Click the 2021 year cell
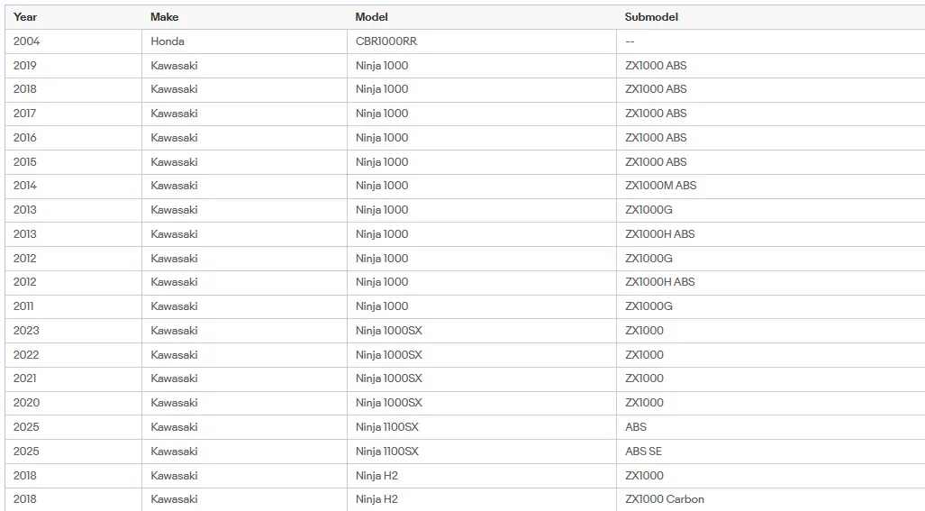Screen dimensions: 925x511 tap(24, 378)
